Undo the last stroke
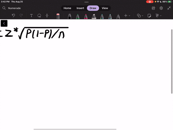Image resolution: width=173 pixels, height=130 pixels. pyautogui.click(x=13, y=16)
